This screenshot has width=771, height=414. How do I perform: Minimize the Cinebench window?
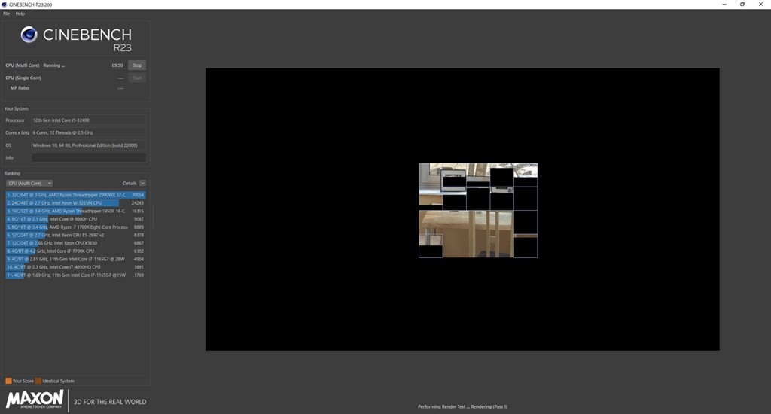pos(724,4)
